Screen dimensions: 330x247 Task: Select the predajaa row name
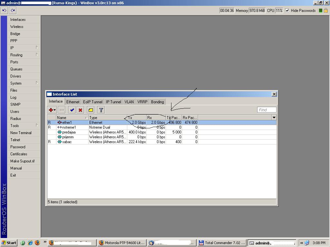[x=69, y=132]
